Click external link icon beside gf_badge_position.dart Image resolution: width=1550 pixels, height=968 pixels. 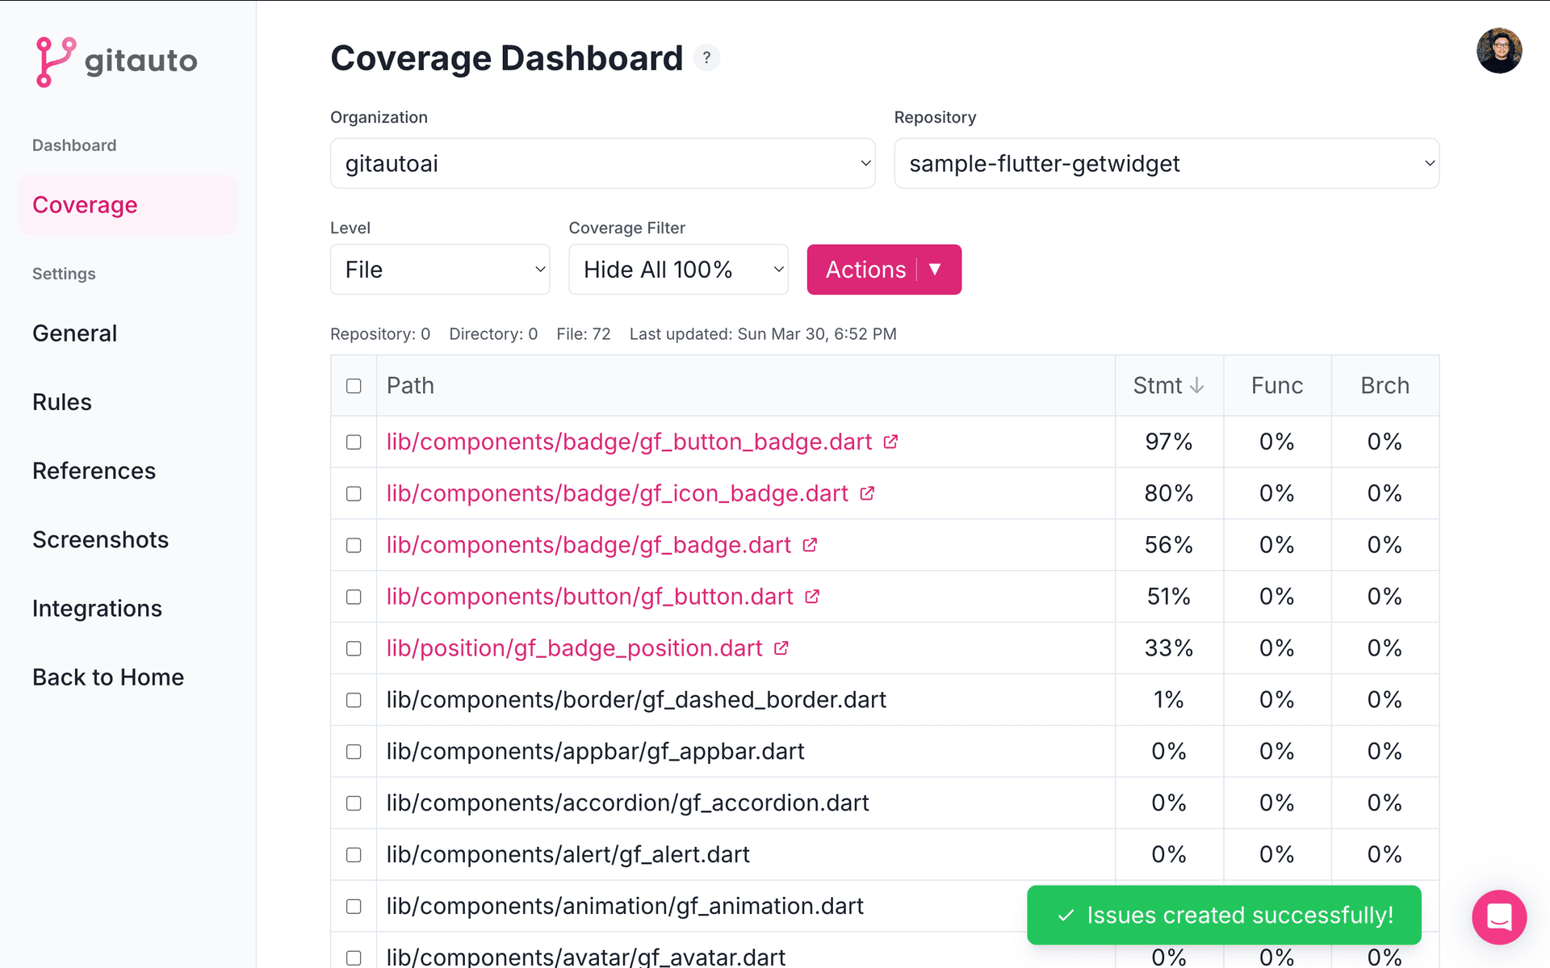[x=781, y=648]
